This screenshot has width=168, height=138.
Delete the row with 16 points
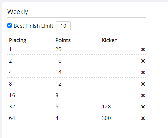[x=143, y=61]
